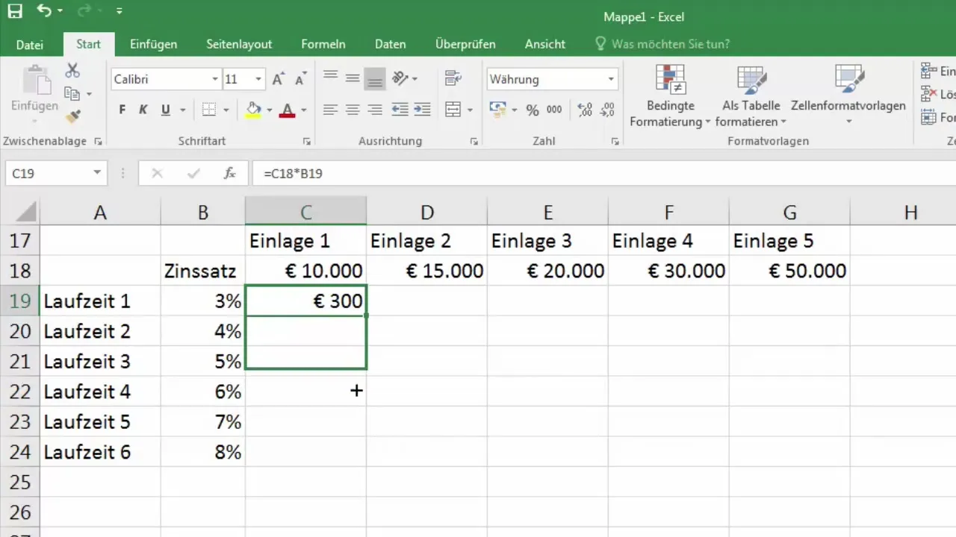956x537 pixels.
Task: Apply thousands separator 000 format
Action: coord(554,110)
